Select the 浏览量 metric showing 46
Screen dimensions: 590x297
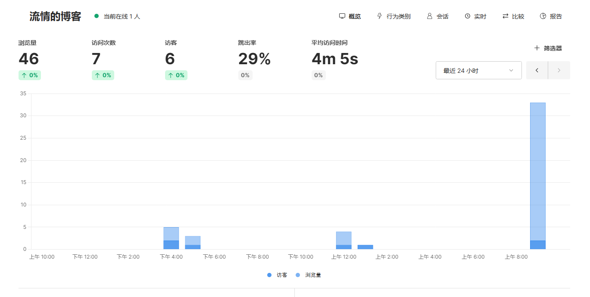coord(29,59)
